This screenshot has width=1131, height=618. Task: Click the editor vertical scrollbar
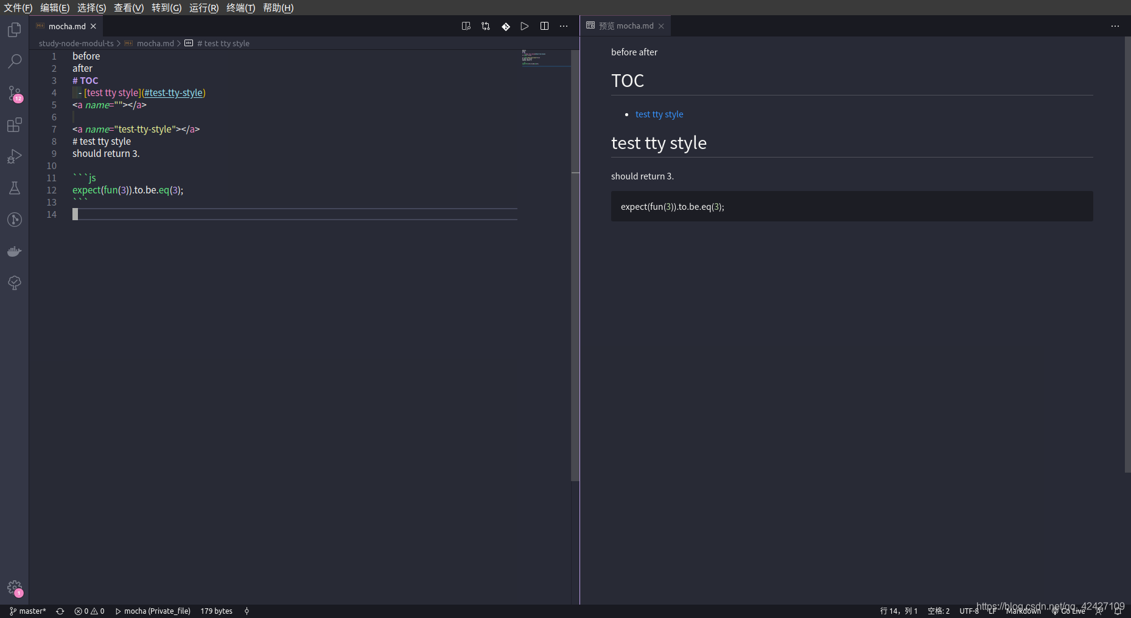pos(575,265)
